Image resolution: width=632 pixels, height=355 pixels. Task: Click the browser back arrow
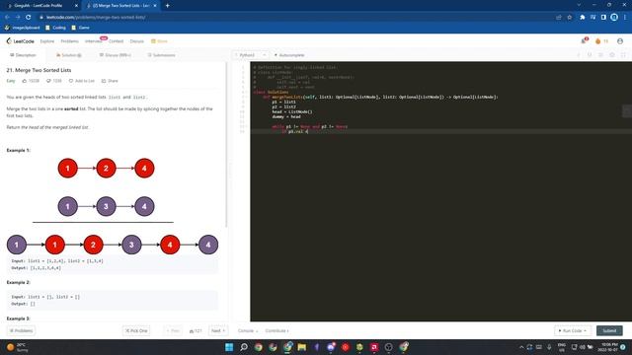[x=7, y=18]
